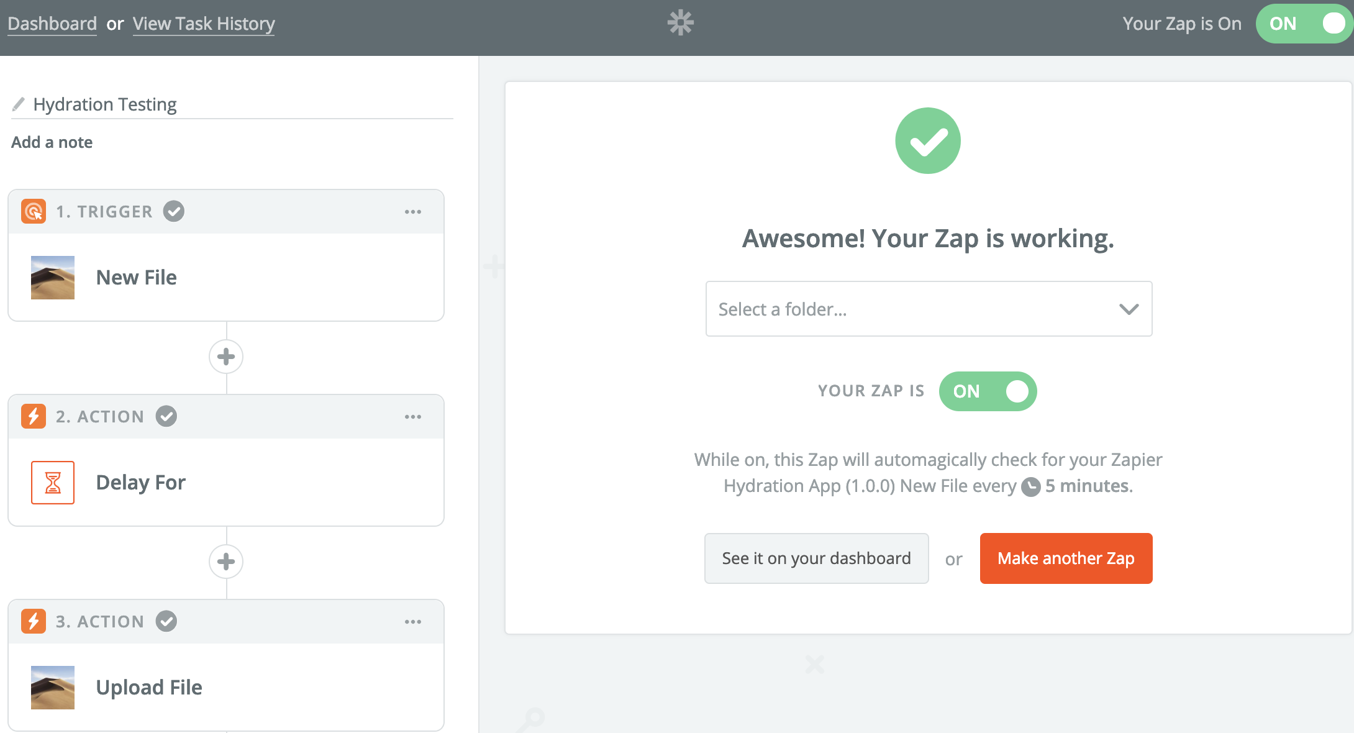
Task: Click the lightning bolt icon on step 2
Action: coord(34,416)
